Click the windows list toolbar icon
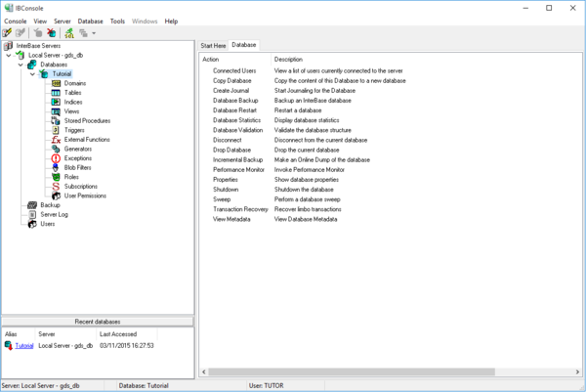The width and height of the screenshot is (586, 392). coord(83,33)
